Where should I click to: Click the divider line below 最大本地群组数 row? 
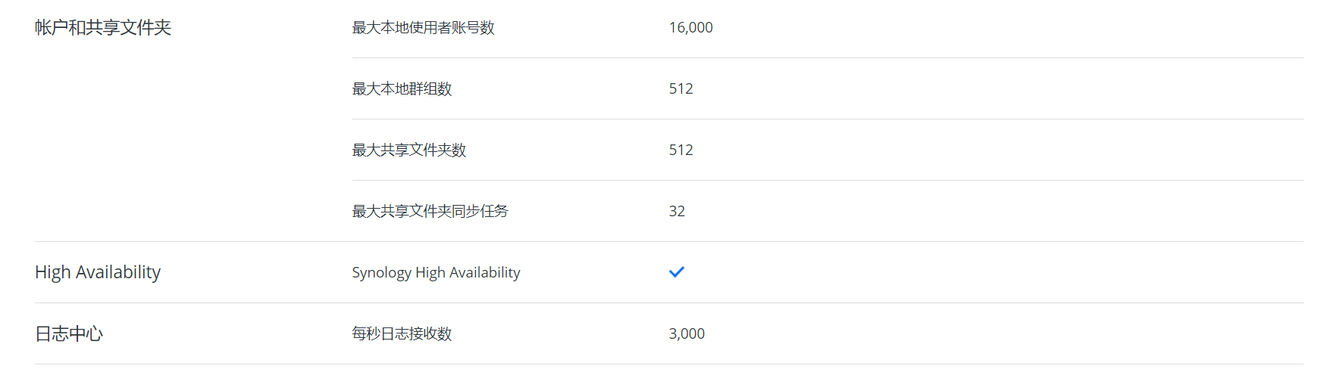[826, 119]
